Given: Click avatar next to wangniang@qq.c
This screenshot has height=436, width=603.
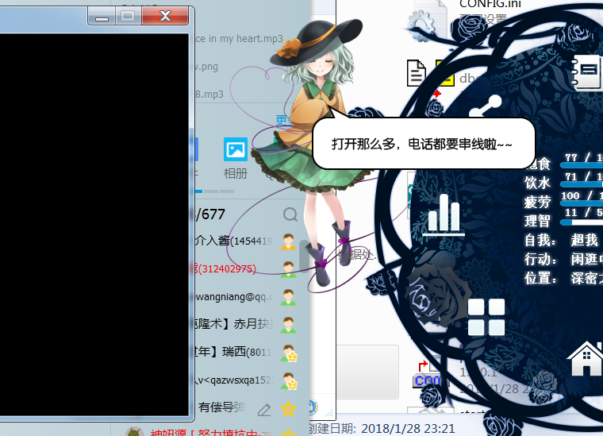Looking at the screenshot, I should pyautogui.click(x=289, y=297).
